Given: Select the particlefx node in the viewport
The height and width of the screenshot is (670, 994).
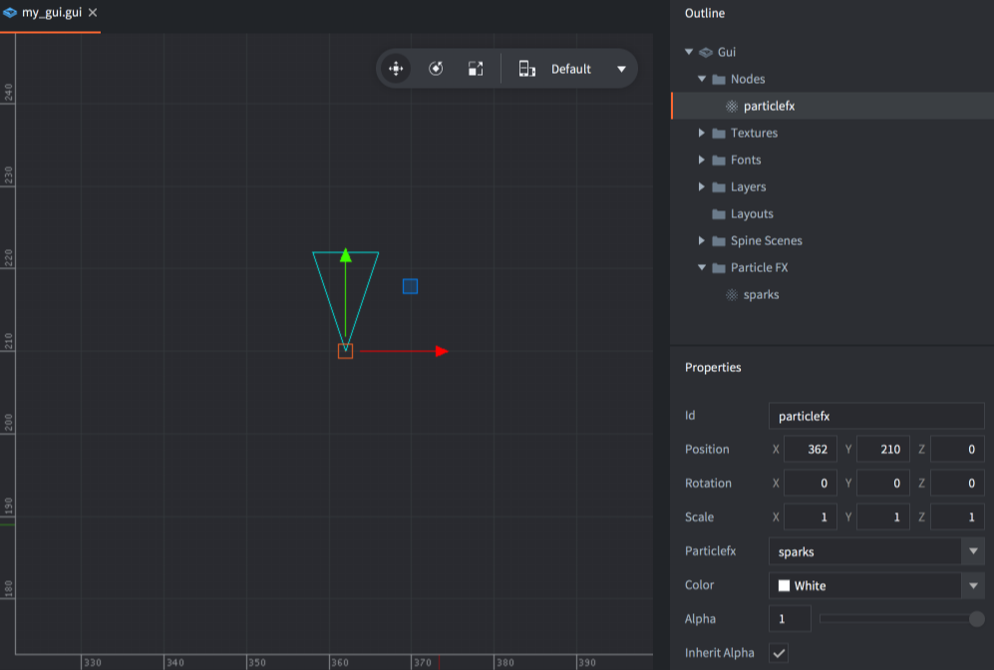Looking at the screenshot, I should point(345,350).
